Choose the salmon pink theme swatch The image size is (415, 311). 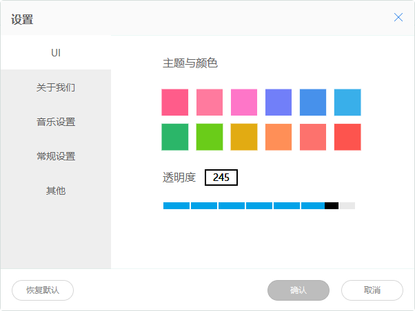pyautogui.click(x=210, y=103)
